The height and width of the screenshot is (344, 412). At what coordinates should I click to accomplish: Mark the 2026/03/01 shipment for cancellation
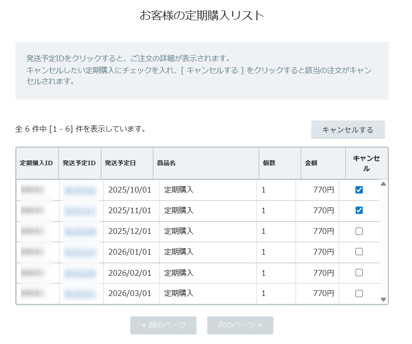coord(359,293)
